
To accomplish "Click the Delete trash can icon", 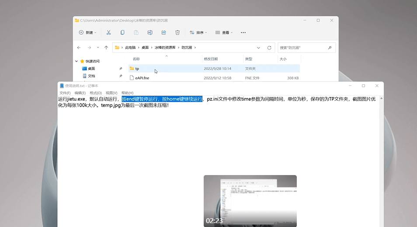I will click(x=177, y=33).
